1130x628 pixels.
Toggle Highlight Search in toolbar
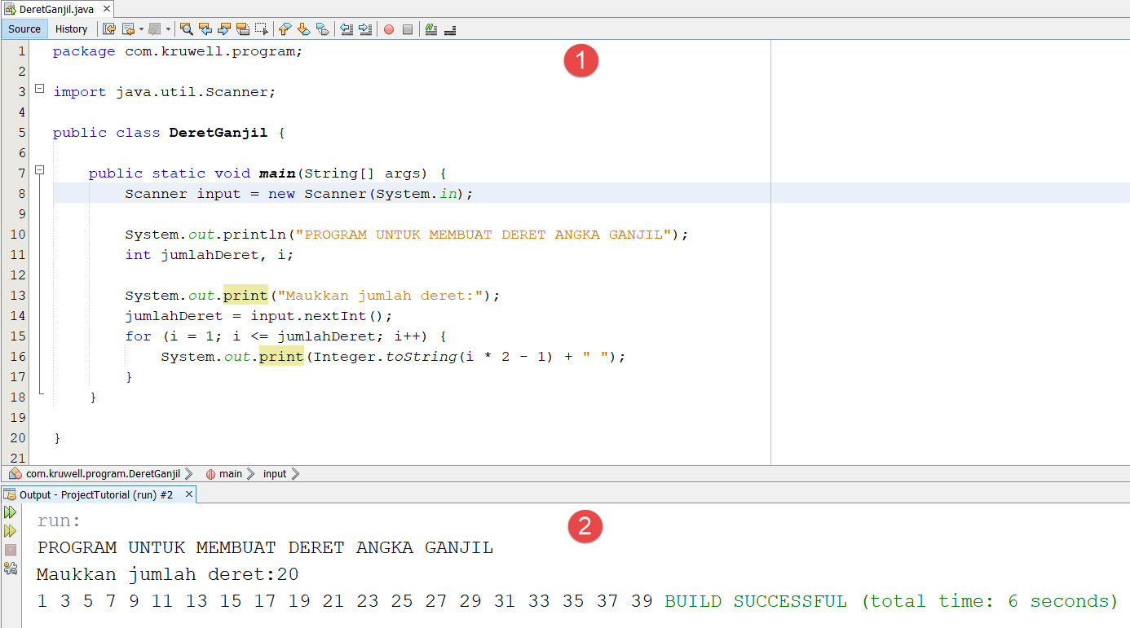(243, 29)
